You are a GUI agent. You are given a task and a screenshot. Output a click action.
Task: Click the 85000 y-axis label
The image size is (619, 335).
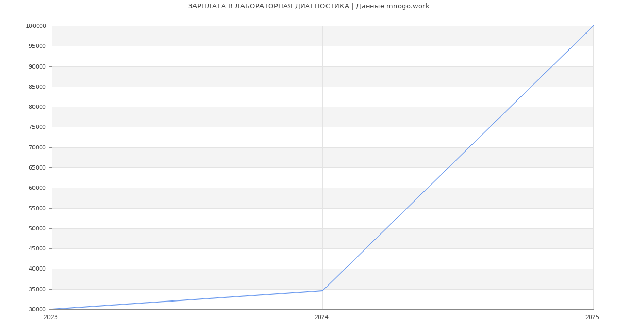coord(37,87)
